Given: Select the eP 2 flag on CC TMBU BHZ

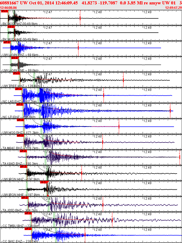Looking at the screenshot, I should coord(28,213).
